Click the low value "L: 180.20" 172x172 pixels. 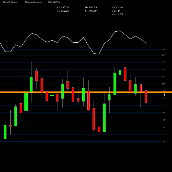coord(90,11)
